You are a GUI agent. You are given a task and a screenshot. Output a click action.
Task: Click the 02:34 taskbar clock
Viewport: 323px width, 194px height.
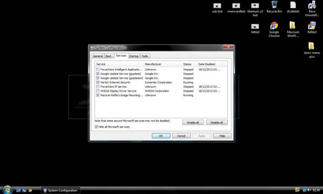[316, 190]
